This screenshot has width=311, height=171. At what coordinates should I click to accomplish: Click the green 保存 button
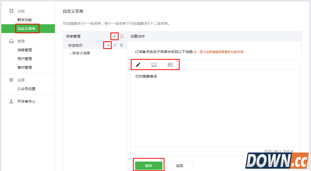[x=149, y=166]
